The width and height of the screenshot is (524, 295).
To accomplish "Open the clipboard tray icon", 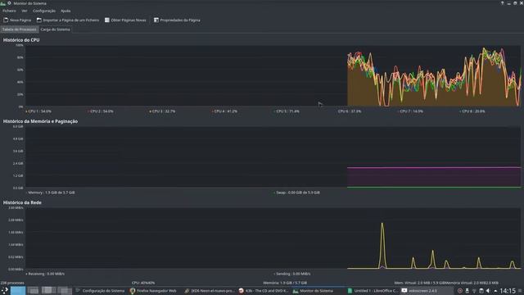I will click(481, 291).
